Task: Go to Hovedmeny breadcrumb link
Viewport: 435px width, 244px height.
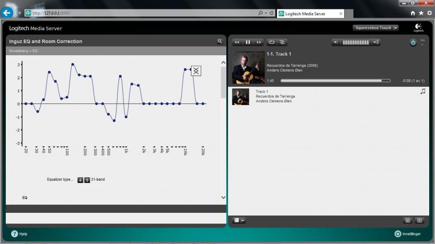Action: click(19, 51)
